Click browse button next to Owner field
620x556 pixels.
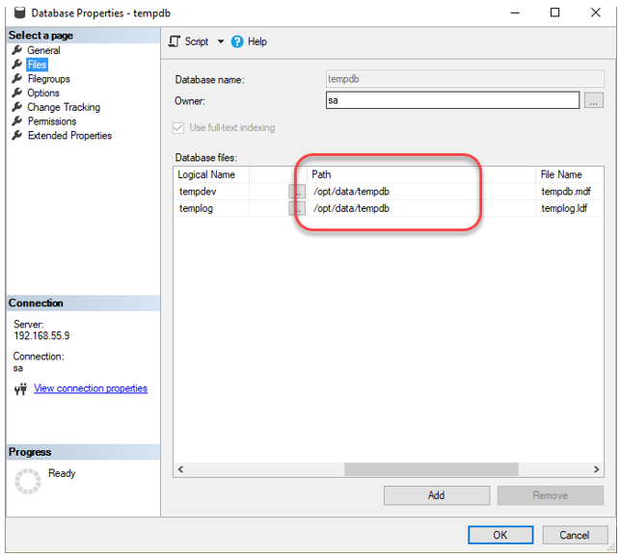[594, 100]
